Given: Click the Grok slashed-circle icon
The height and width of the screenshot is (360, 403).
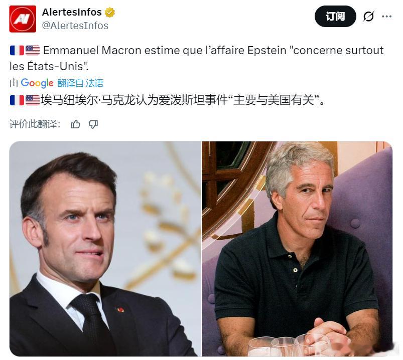Looking at the screenshot, I should click(368, 17).
